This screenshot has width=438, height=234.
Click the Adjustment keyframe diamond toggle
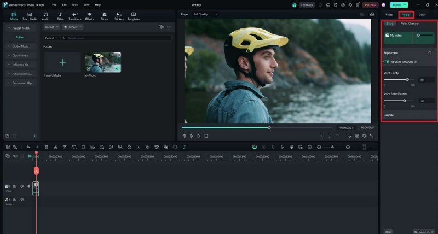tap(429, 53)
